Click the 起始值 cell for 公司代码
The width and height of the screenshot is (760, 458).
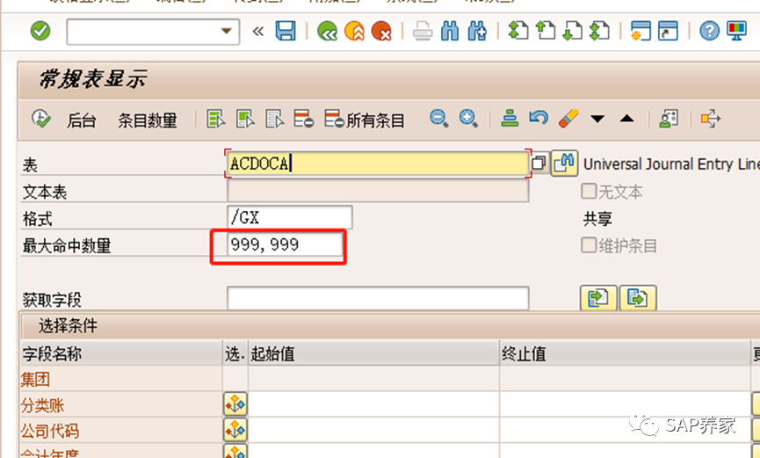coord(373,430)
